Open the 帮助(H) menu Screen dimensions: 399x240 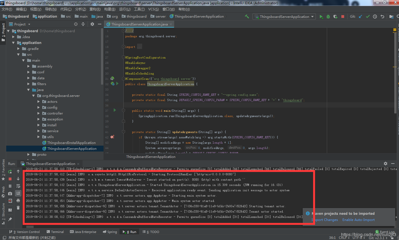click(184, 9)
